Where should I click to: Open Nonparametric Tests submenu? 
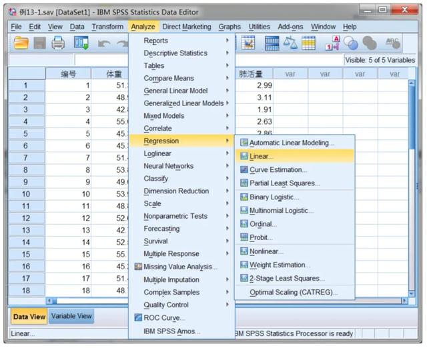tap(181, 216)
